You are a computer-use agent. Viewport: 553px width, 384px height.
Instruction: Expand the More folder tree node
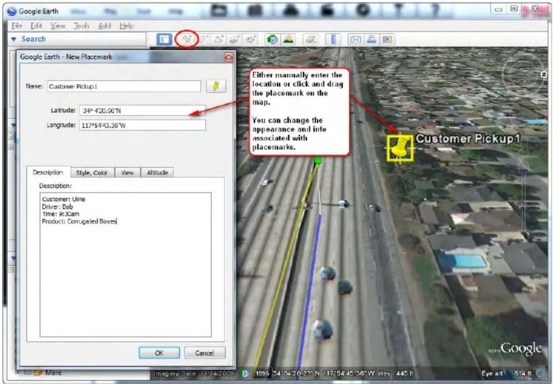pyautogui.click(x=18, y=372)
